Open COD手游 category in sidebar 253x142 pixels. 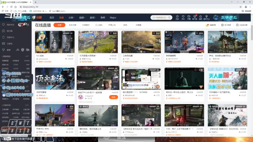click(26, 114)
